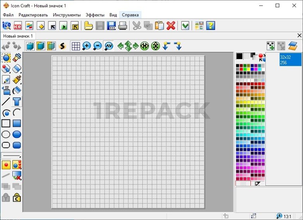Screen dimensions: 303x220
Task: Select the Line drawing tool
Action: [x=6, y=101]
